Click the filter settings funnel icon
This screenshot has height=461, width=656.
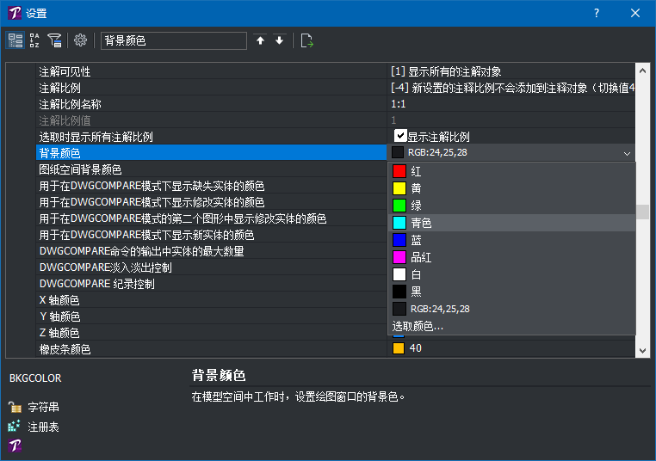[54, 40]
